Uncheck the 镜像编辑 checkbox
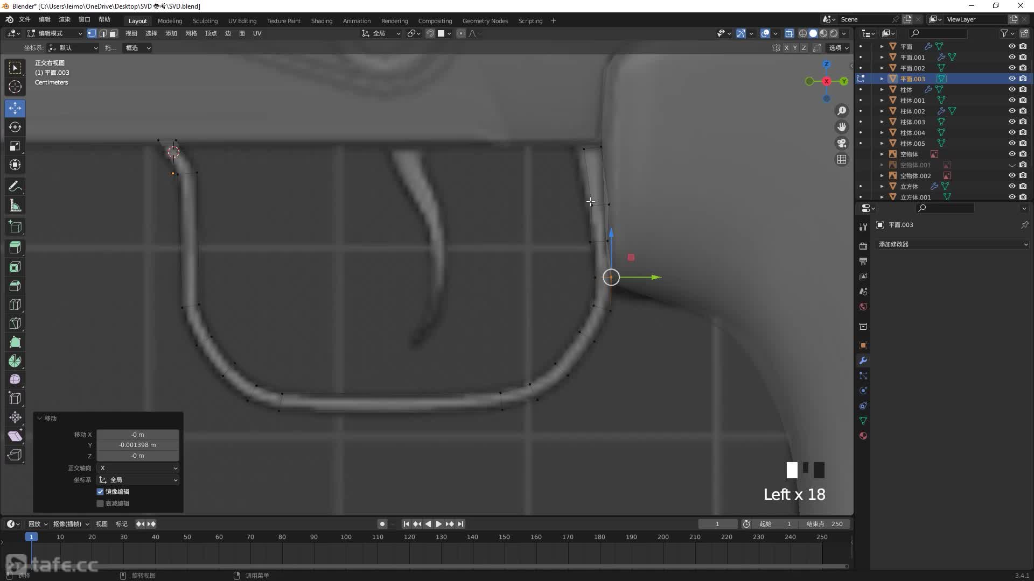This screenshot has height=581, width=1034. pos(100,492)
